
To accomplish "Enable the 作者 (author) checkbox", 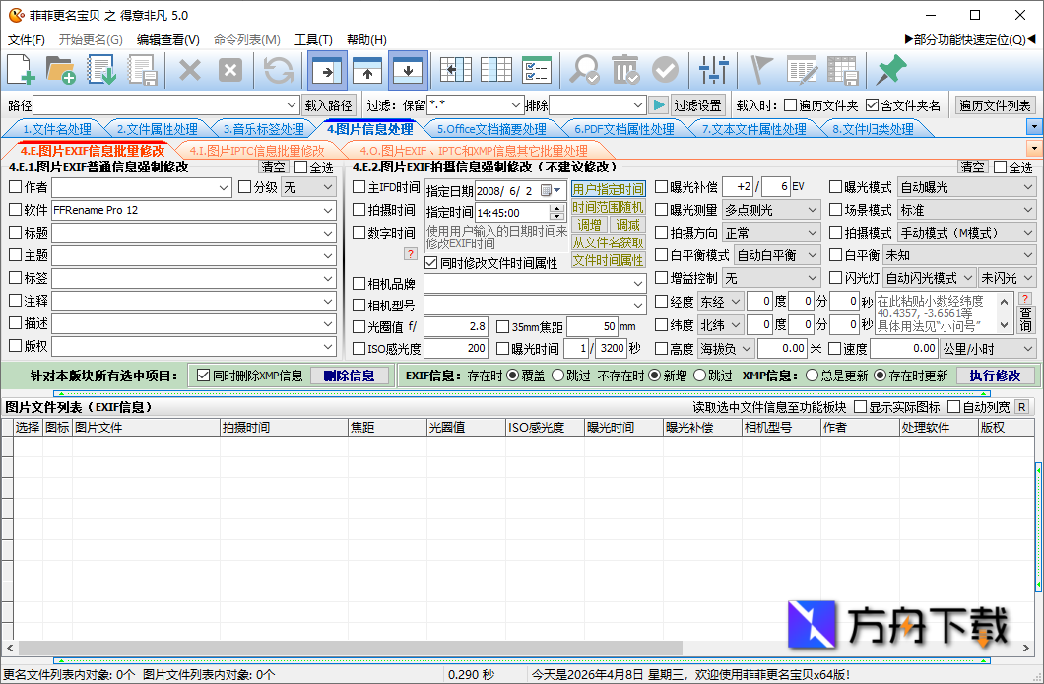I will click(15, 187).
